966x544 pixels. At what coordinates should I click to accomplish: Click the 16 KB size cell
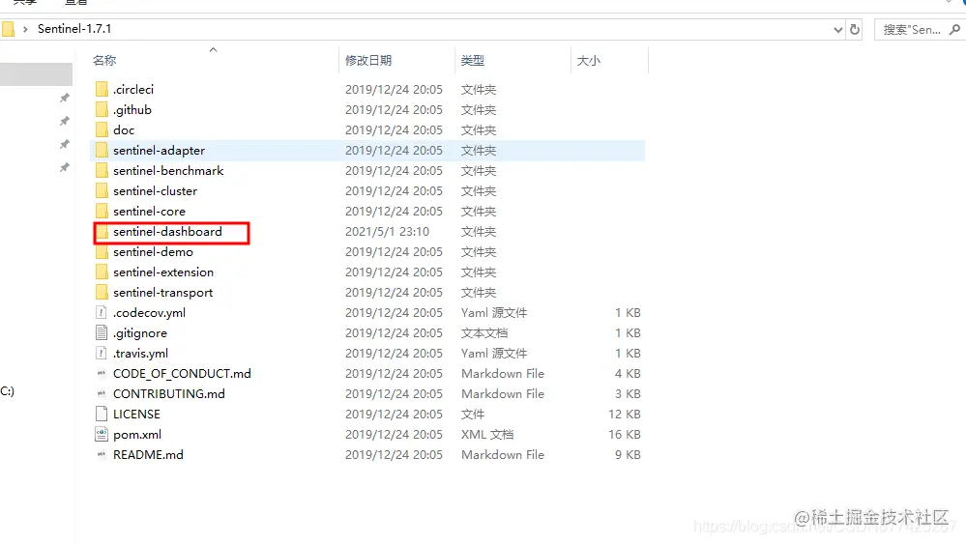click(x=624, y=435)
